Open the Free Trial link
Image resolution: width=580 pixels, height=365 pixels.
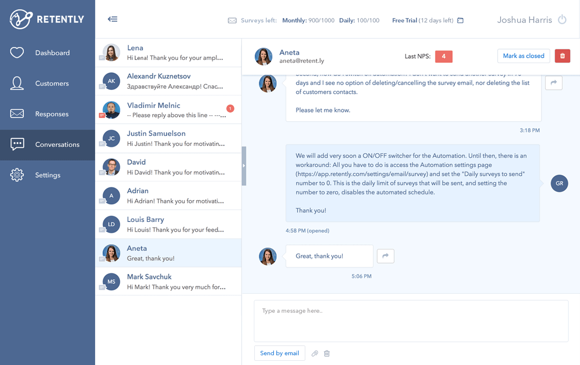(x=404, y=20)
